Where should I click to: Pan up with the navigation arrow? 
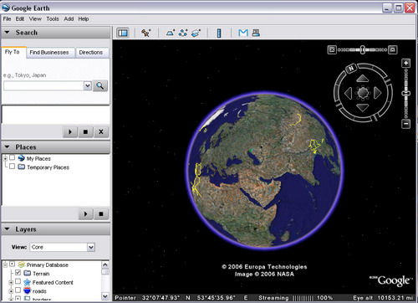[x=363, y=79]
